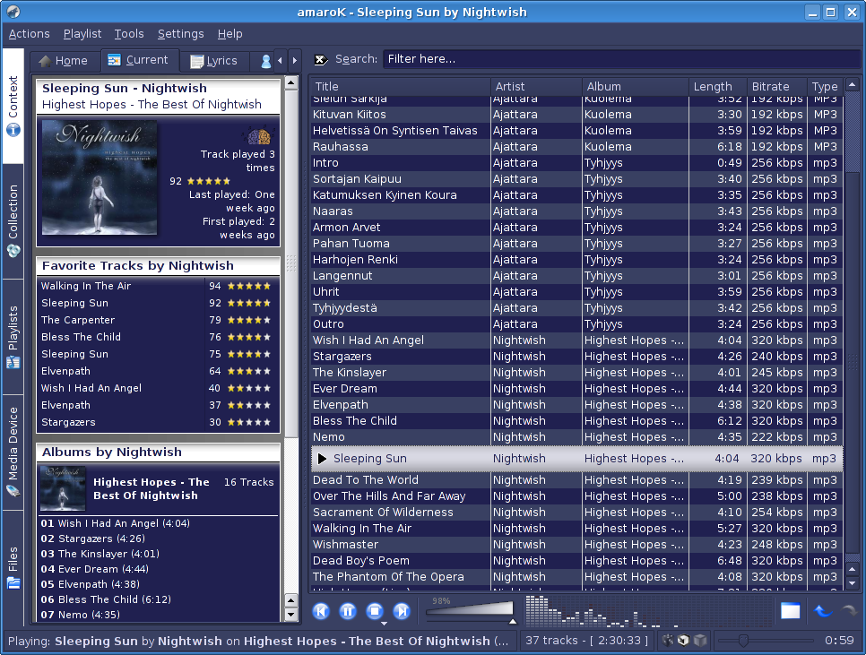Screen dimensions: 866x655
Task: Open the Collection sidebar panel
Action: (x=13, y=220)
